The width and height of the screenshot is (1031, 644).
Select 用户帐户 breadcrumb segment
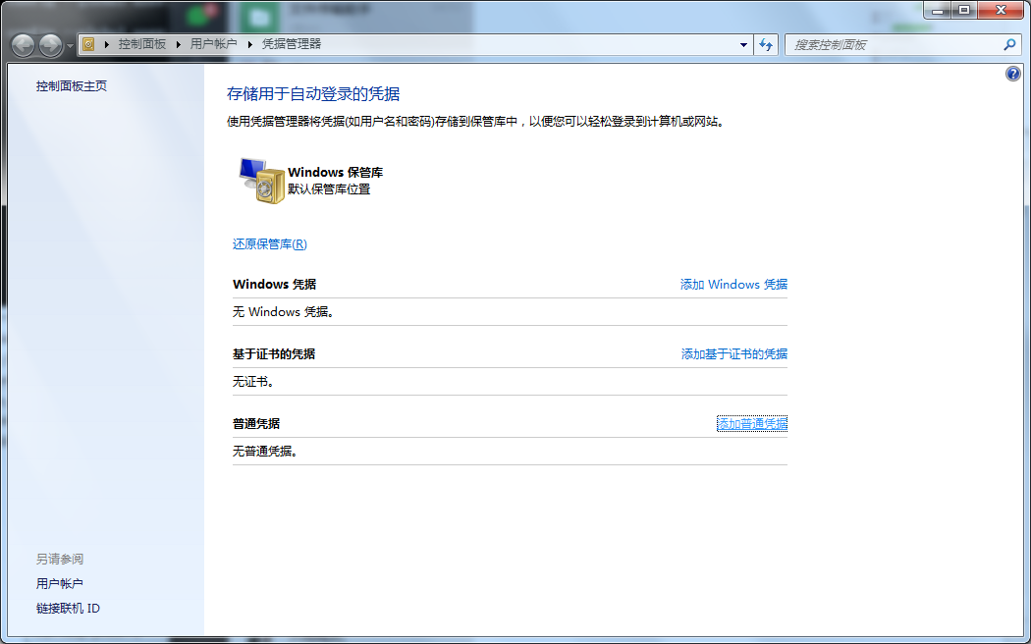(x=214, y=44)
